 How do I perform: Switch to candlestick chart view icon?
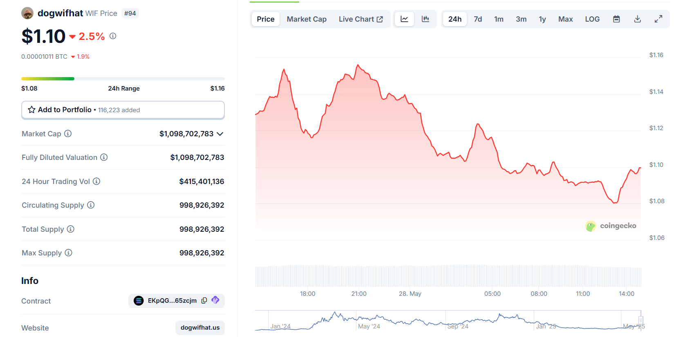coord(425,19)
